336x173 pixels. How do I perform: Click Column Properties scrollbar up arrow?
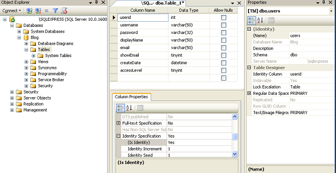pyautogui.click(x=235, y=117)
